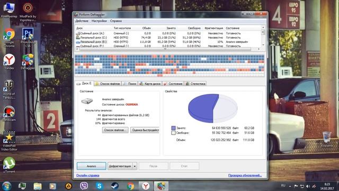Select the Photoshop CS6 desktop shortcut
The image size is (339, 191).
[x=28, y=38]
